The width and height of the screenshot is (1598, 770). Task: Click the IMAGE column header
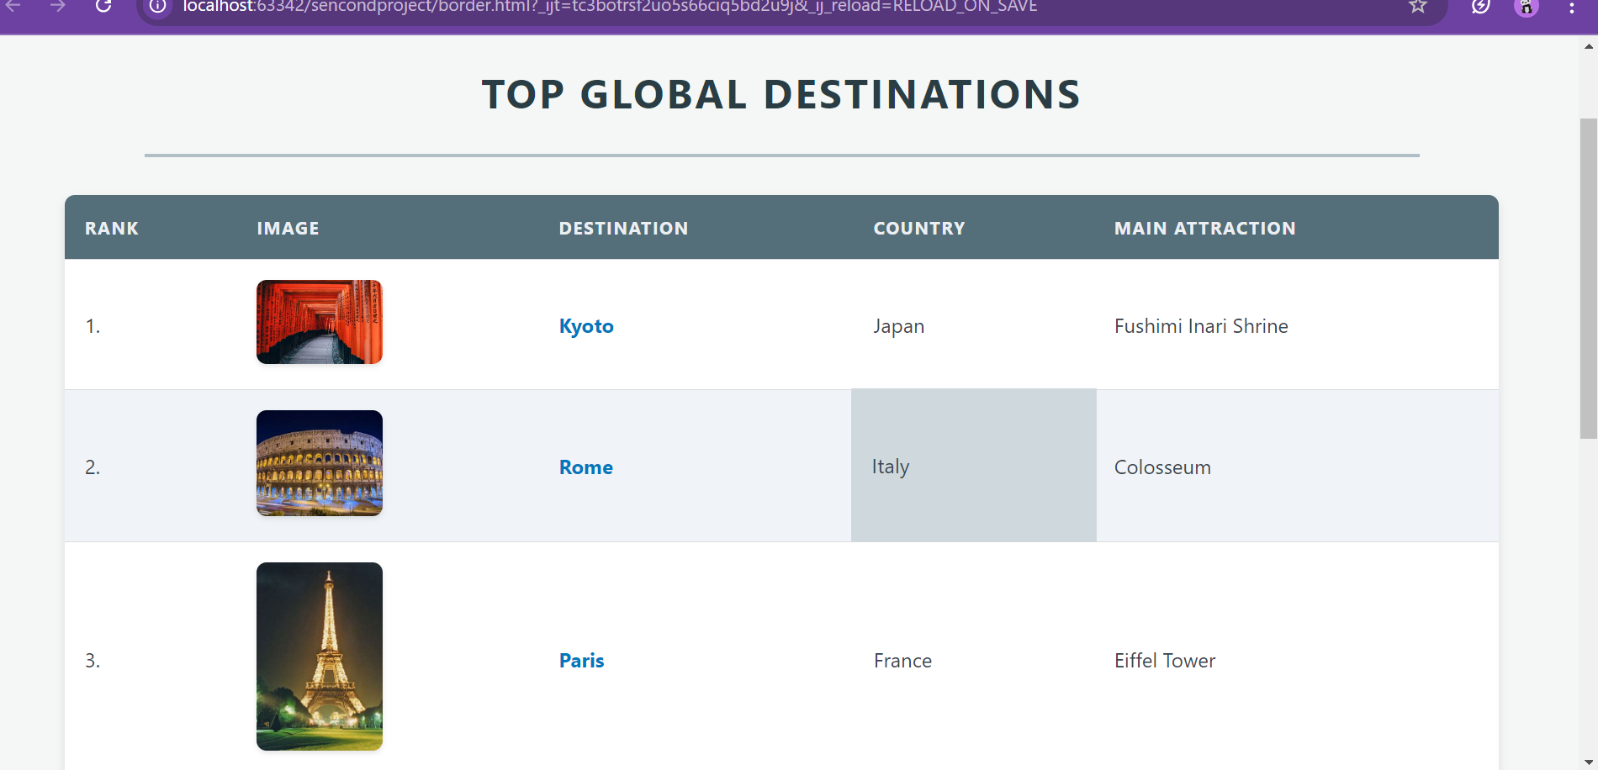(288, 229)
